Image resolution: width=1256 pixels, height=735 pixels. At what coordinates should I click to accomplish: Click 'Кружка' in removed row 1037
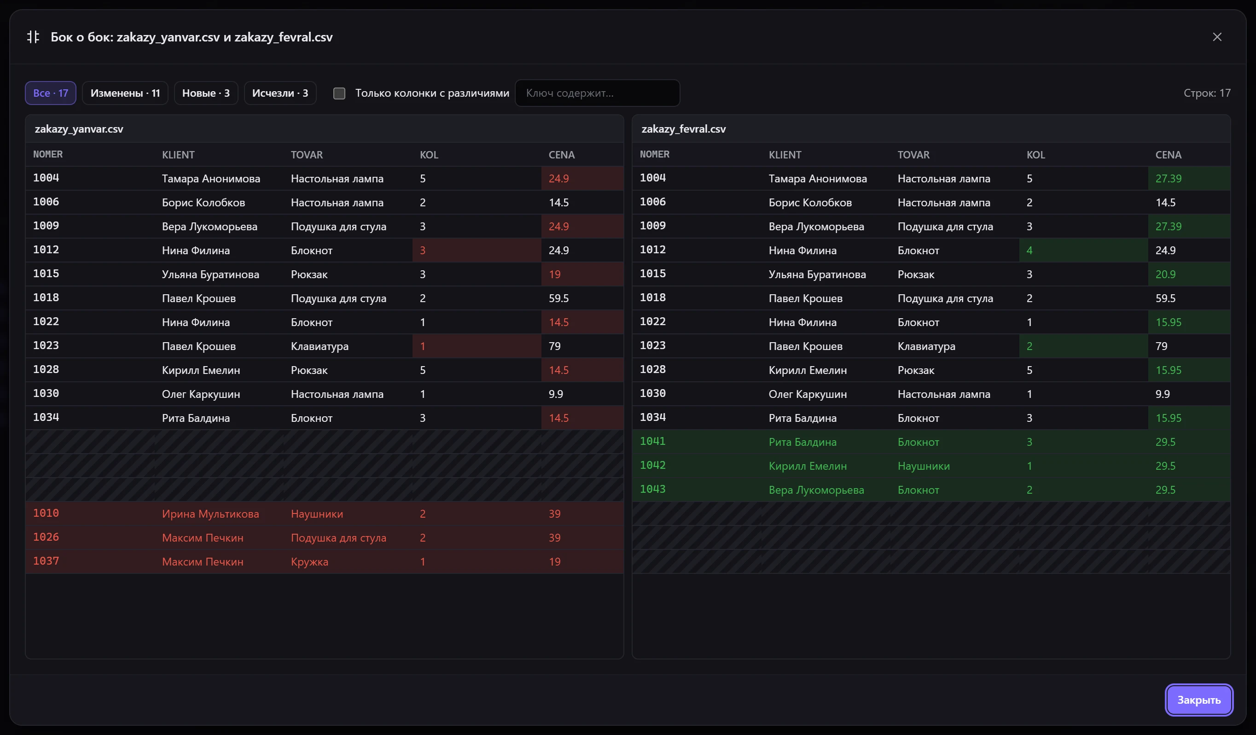(x=309, y=561)
